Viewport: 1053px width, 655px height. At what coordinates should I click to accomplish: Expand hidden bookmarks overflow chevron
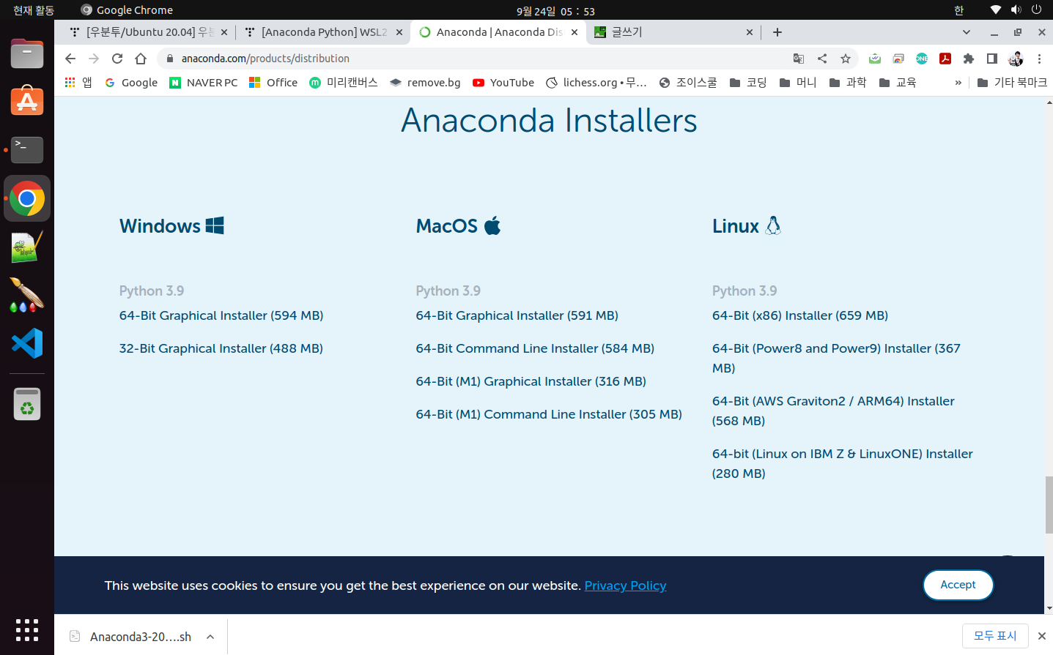coord(958,83)
